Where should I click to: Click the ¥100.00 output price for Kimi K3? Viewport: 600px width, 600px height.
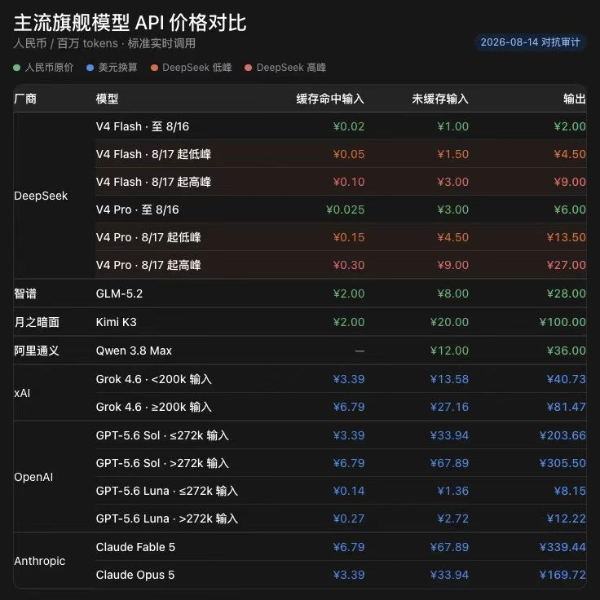(562, 322)
